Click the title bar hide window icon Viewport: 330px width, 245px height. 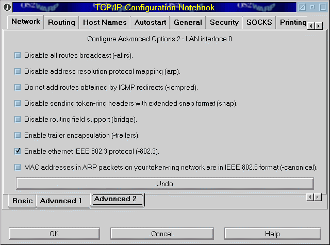302,7
